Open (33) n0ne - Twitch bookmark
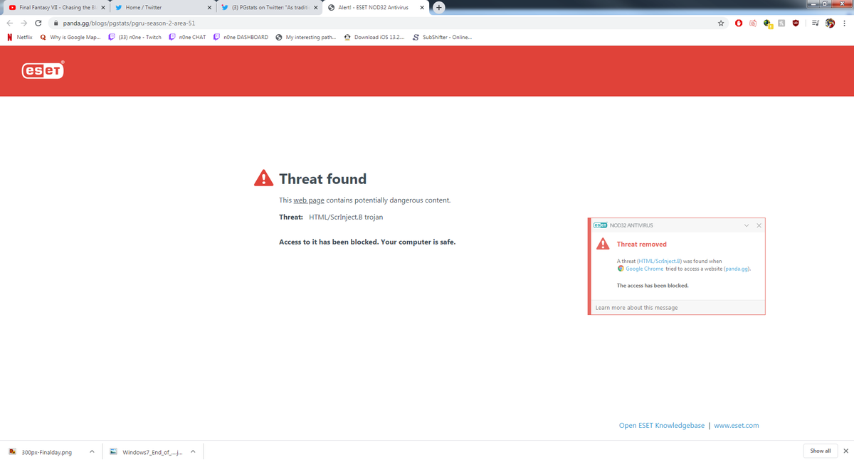The width and height of the screenshot is (854, 462). 135,37
